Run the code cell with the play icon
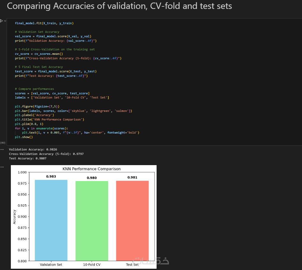This screenshot has width=302, height=270. point(1,21)
